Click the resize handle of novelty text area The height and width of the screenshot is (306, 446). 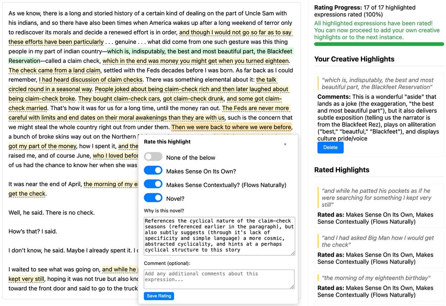coord(293,253)
